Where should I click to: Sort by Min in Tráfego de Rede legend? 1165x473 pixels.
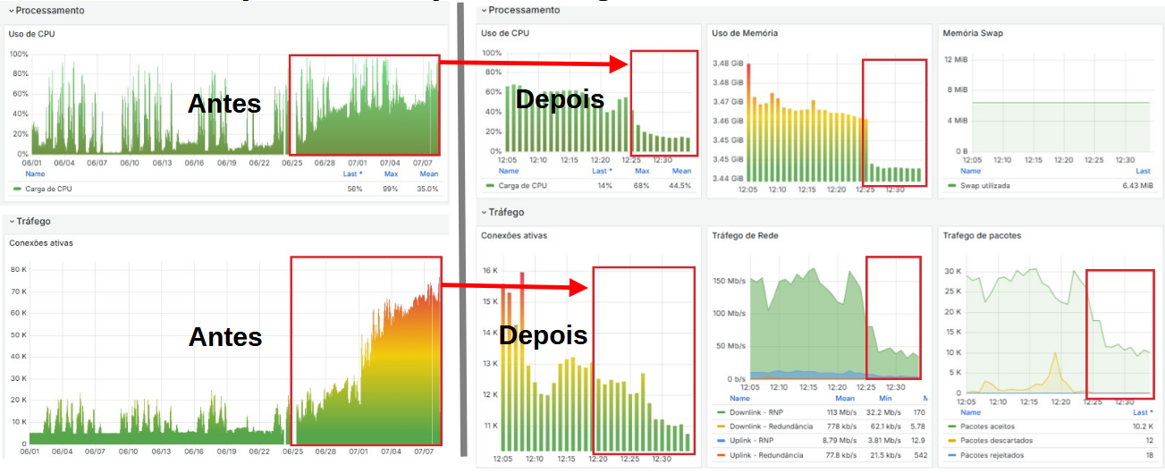[x=884, y=399]
